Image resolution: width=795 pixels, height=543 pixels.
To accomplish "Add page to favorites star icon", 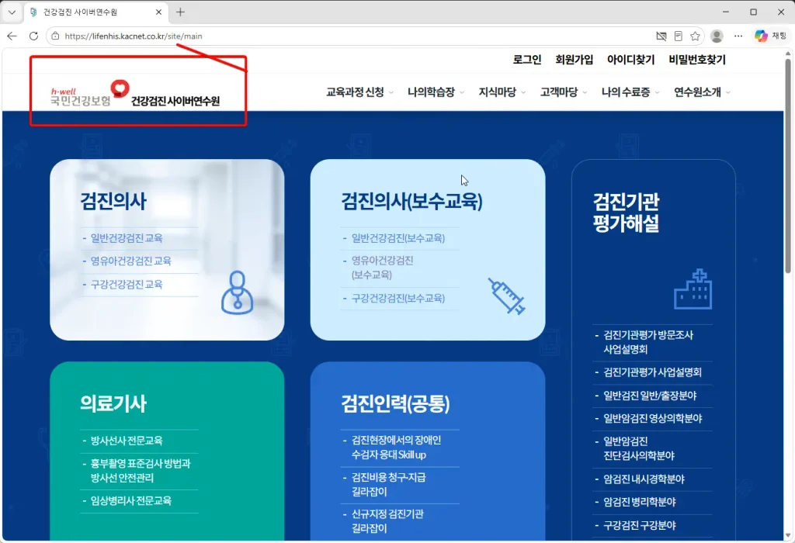I will 695,36.
